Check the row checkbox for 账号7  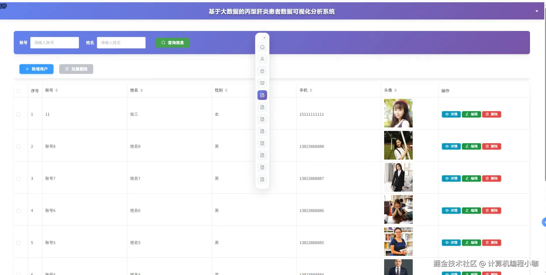pos(19,179)
